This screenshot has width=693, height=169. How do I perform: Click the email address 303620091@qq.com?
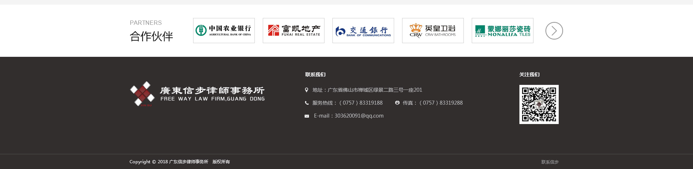(359, 116)
